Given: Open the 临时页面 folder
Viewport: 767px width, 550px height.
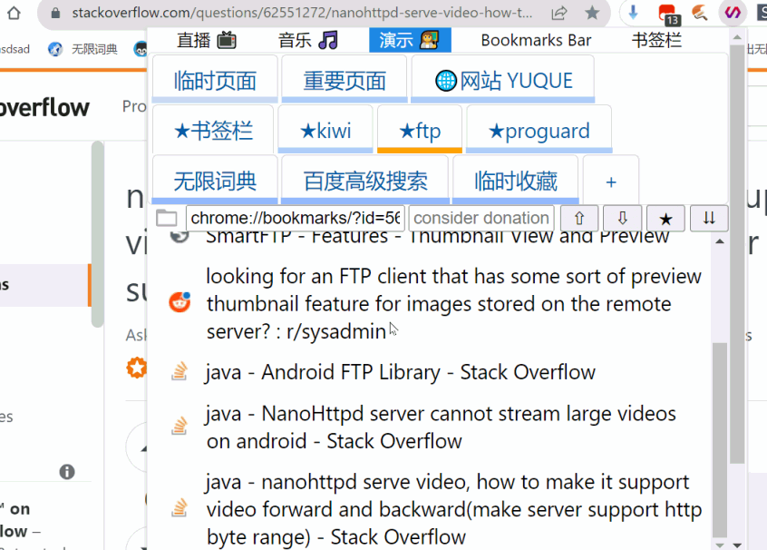Looking at the screenshot, I should [x=215, y=79].
